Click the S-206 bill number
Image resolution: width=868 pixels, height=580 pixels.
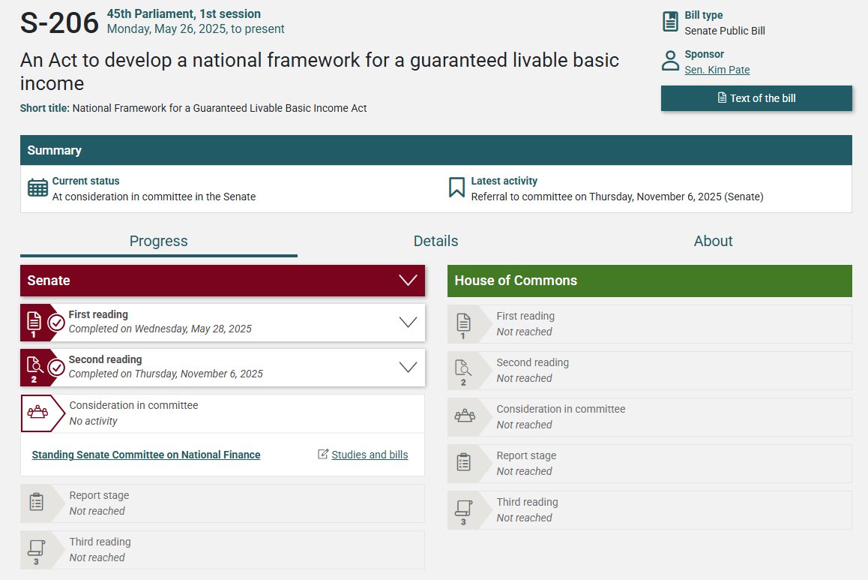[59, 23]
